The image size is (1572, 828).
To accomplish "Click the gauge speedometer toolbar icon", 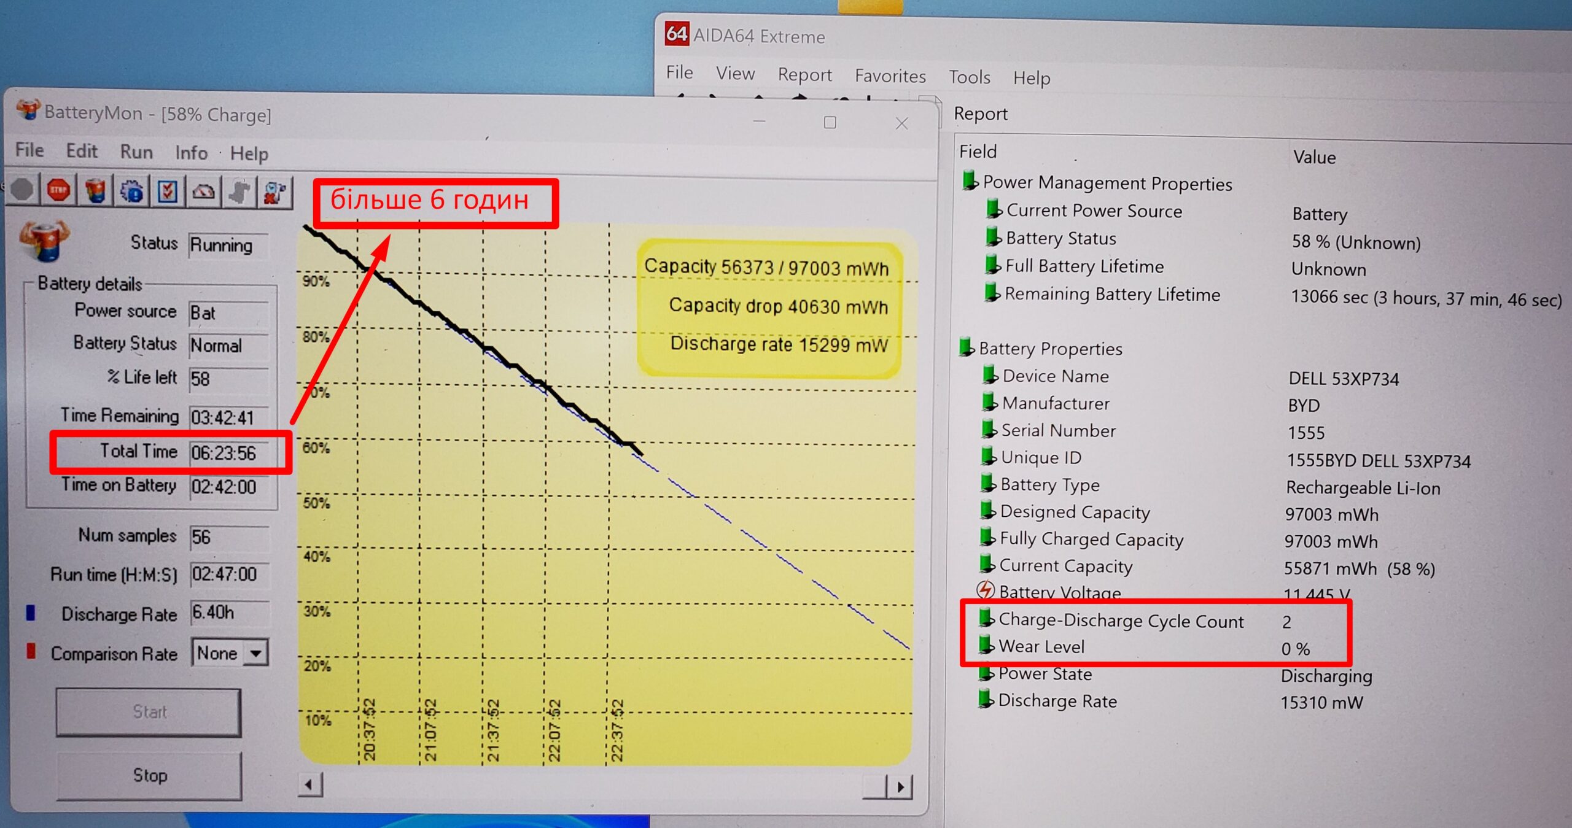I will point(203,193).
